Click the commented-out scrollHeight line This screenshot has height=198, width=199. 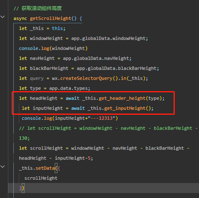point(108,128)
